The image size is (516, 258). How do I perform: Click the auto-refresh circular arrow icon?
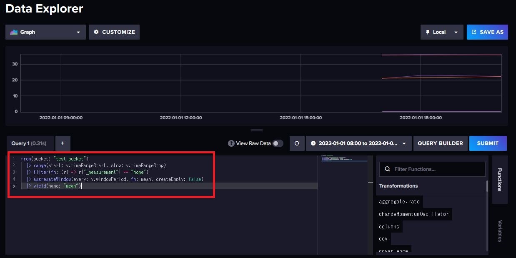[x=297, y=143]
